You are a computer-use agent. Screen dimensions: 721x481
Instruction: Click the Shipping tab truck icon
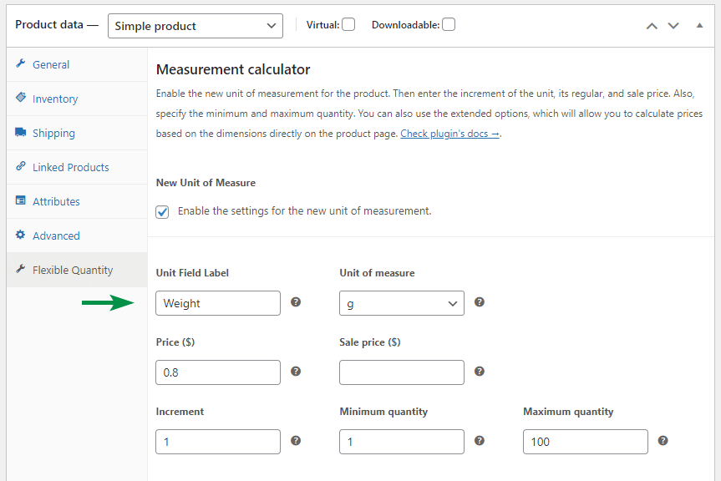21,132
